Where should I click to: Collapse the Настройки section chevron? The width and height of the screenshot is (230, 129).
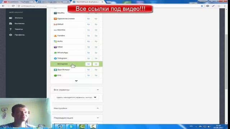98,108
